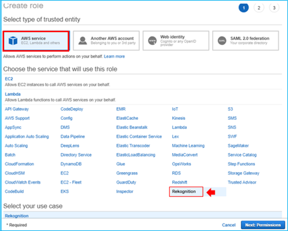Image resolution: width=288 pixels, height=231 pixels.
Task: Select AppSync service
Action: (x=13, y=127)
